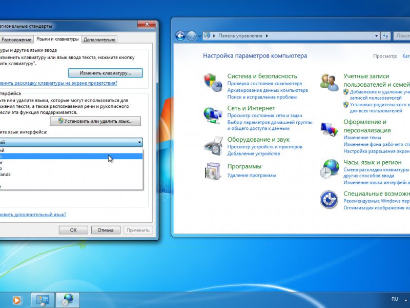Expand breadcrumb arrow before Панель управления
This screenshot has width=410, height=308.
214,36
